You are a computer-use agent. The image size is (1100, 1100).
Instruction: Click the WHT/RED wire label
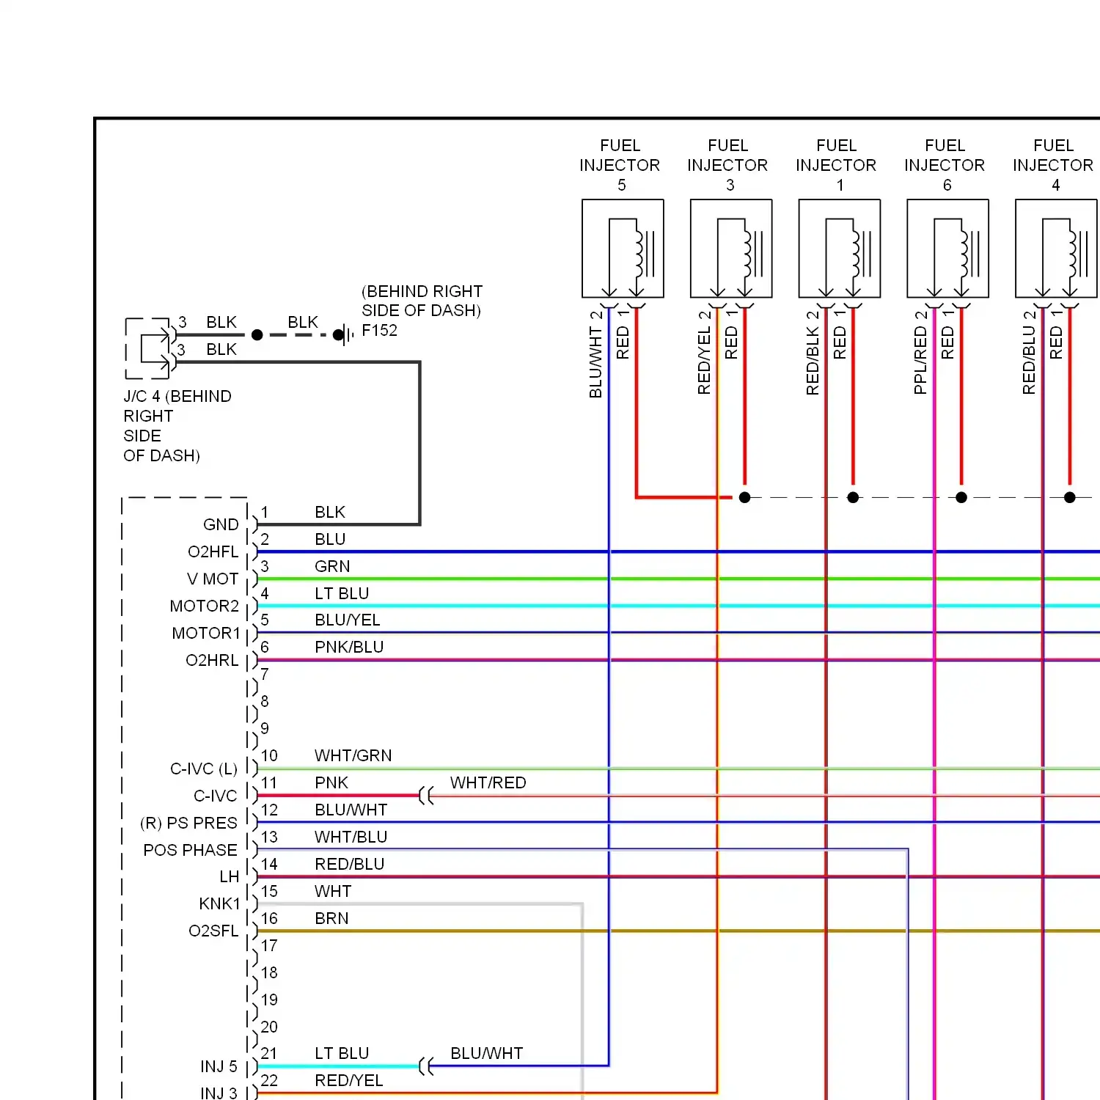click(488, 783)
